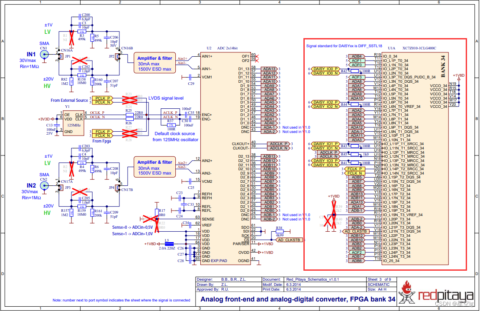This screenshot has height=311, width=480.
Task: Select the DAISY_IO2_N port symbol
Action: point(325,106)
